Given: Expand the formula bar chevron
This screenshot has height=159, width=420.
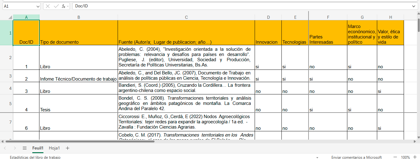Looking at the screenshot, I should [x=414, y=6].
